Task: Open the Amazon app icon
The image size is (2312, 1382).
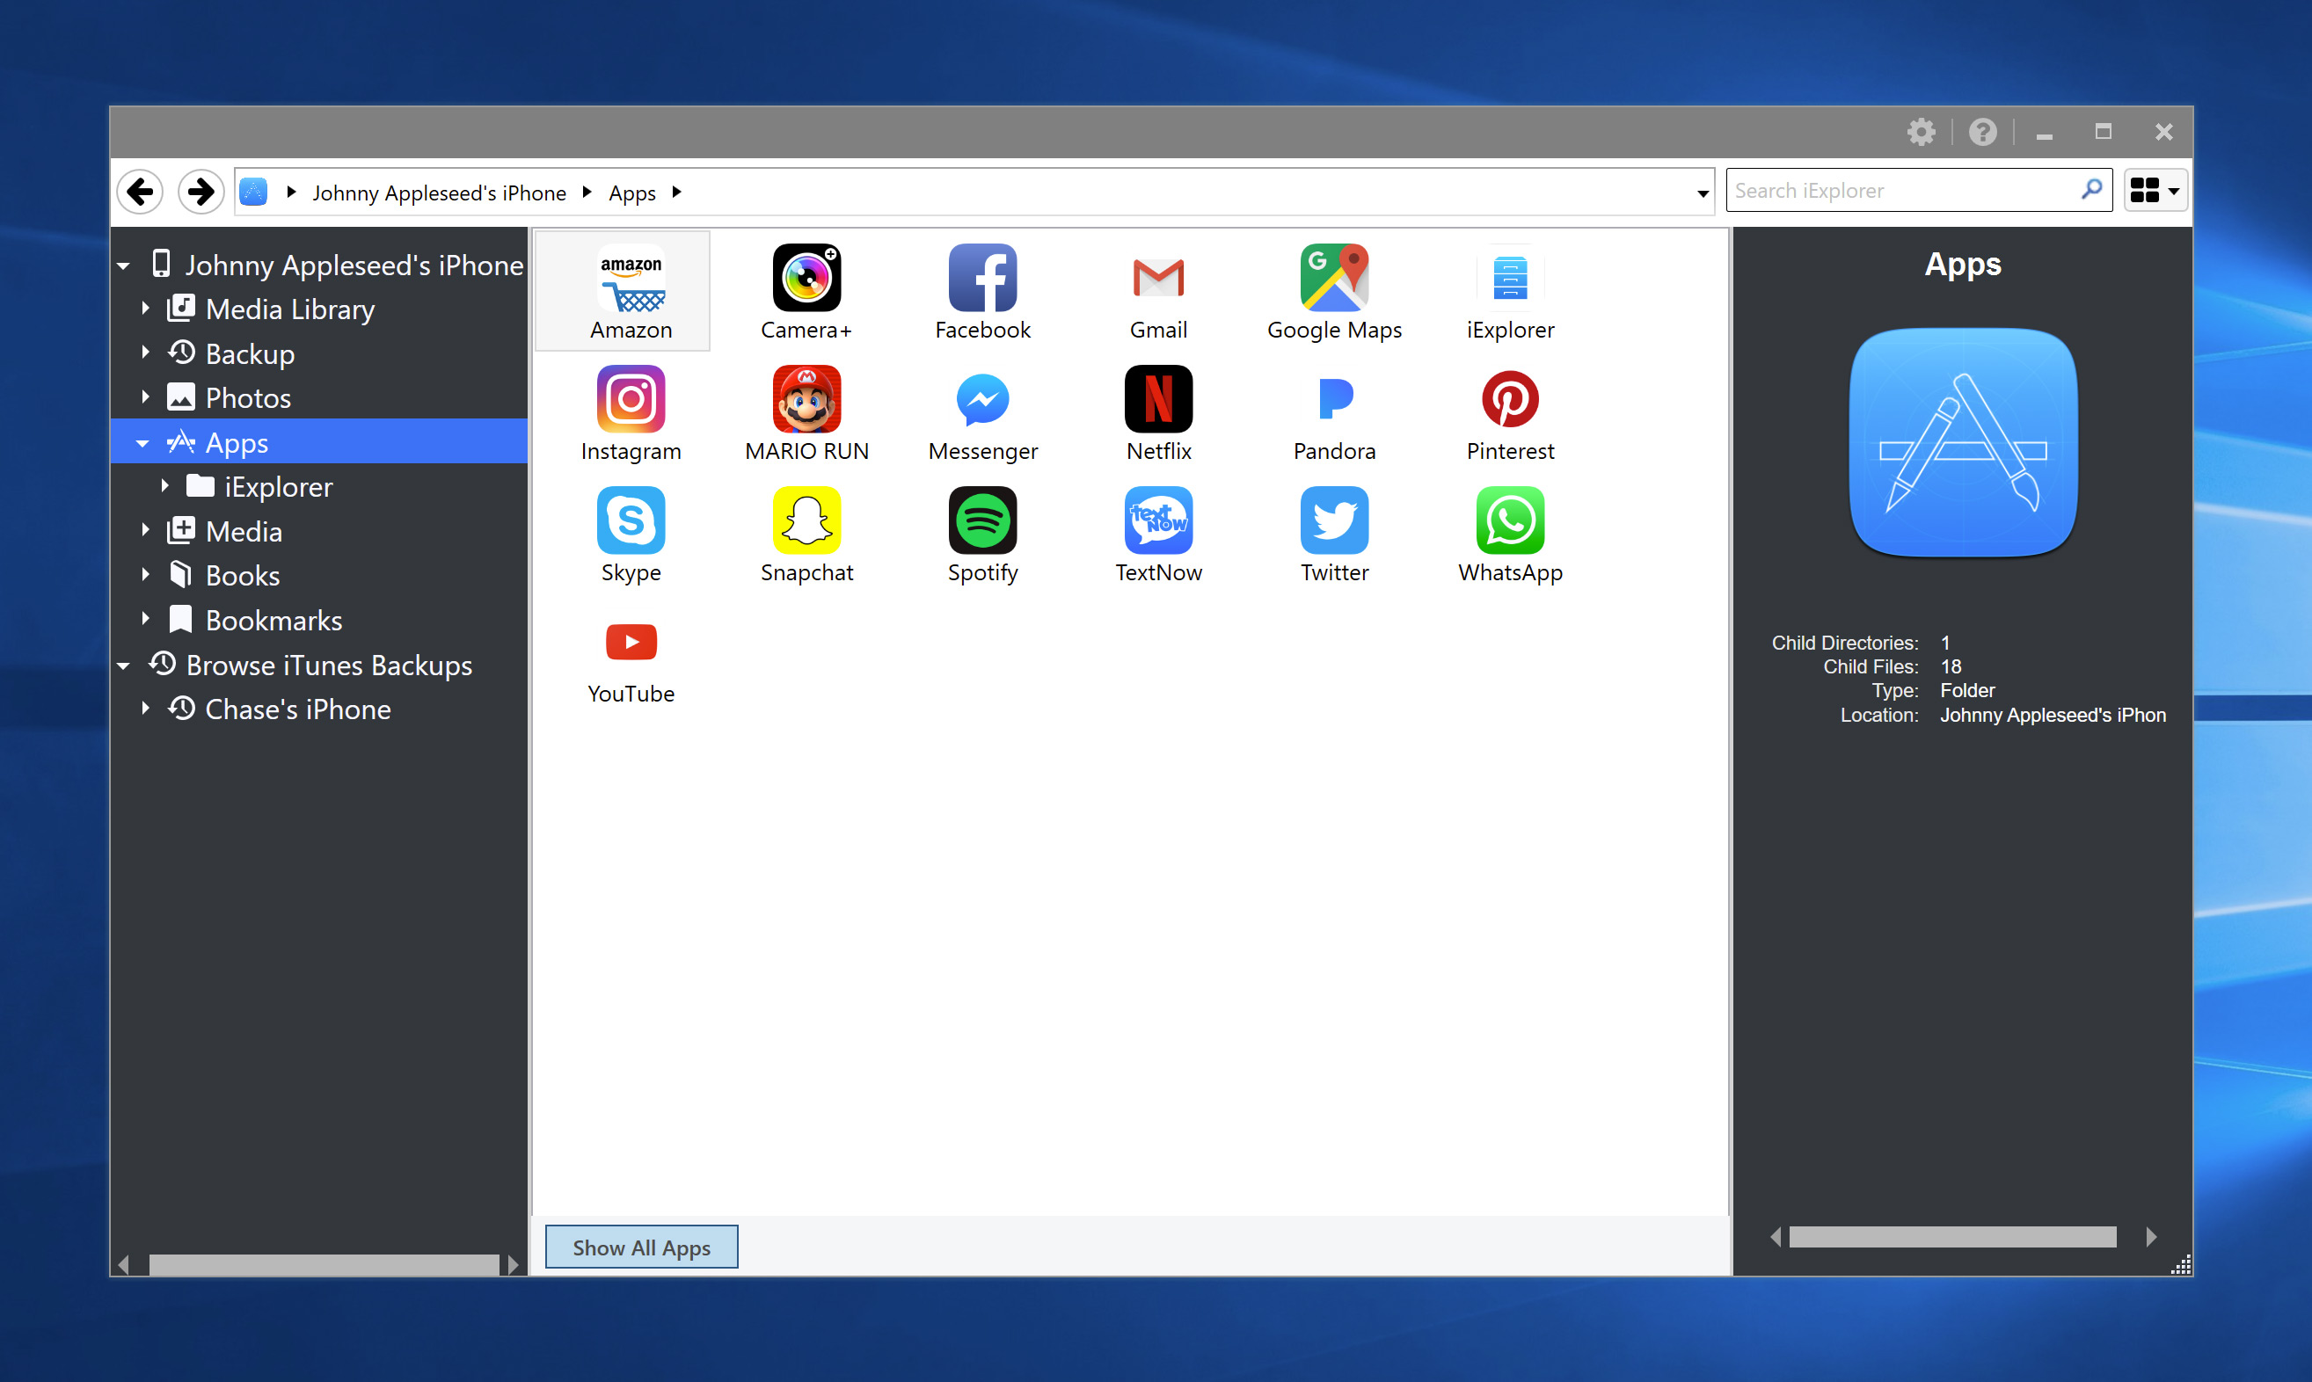Action: pyautogui.click(x=631, y=279)
